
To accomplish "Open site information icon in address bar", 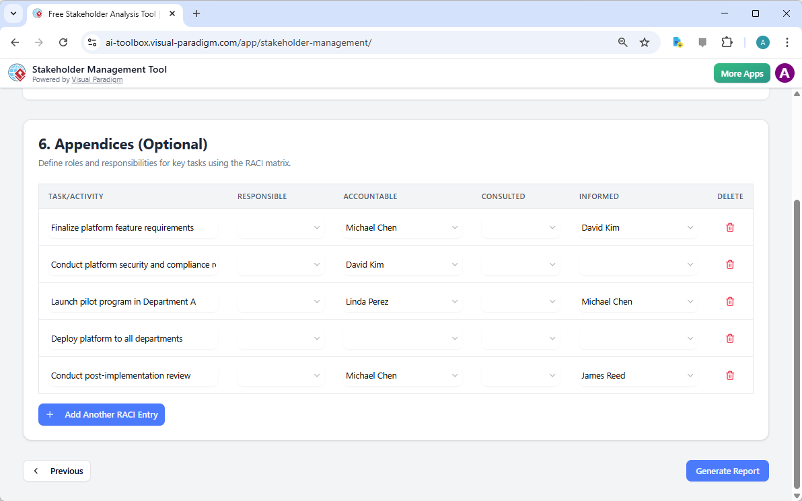I will pos(92,42).
